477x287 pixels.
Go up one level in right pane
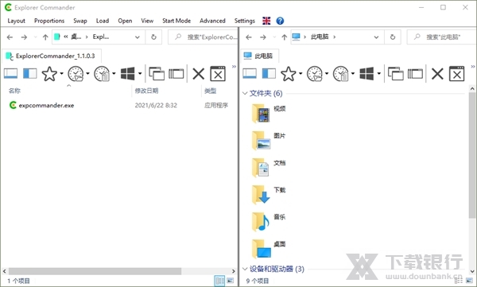(284, 37)
